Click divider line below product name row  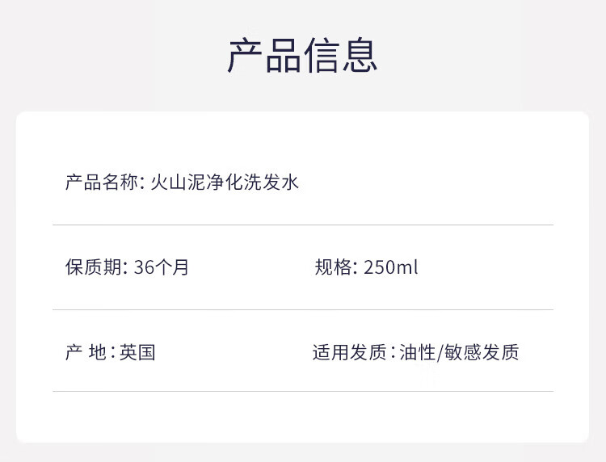click(303, 225)
